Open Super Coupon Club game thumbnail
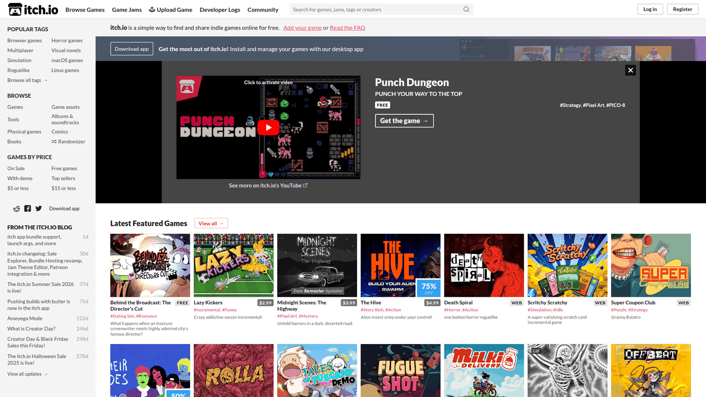 (x=651, y=266)
